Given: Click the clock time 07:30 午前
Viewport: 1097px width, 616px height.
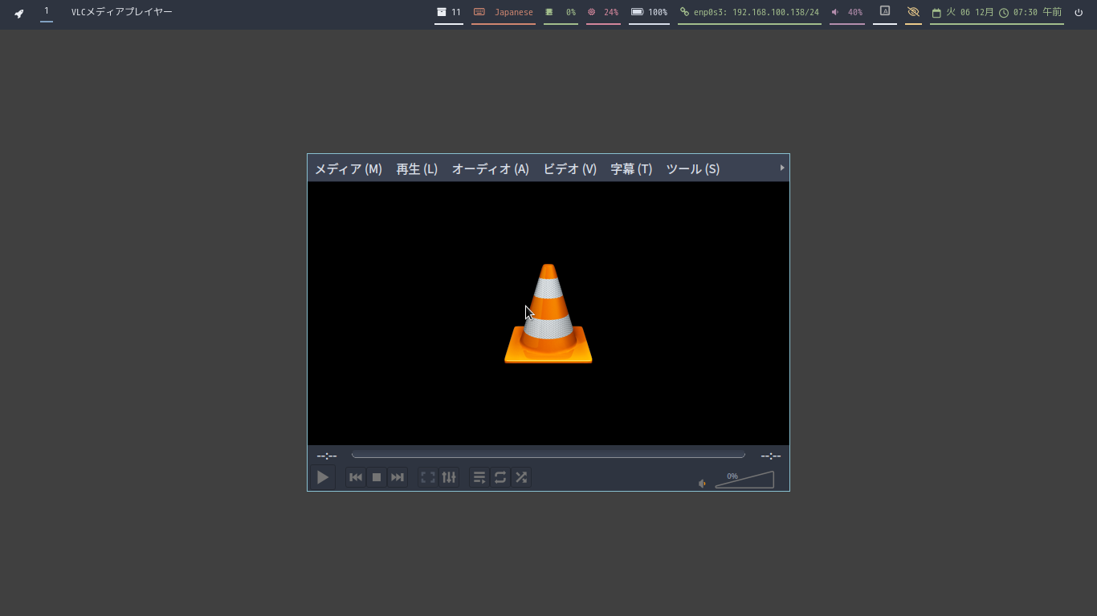Looking at the screenshot, I should [1030, 12].
